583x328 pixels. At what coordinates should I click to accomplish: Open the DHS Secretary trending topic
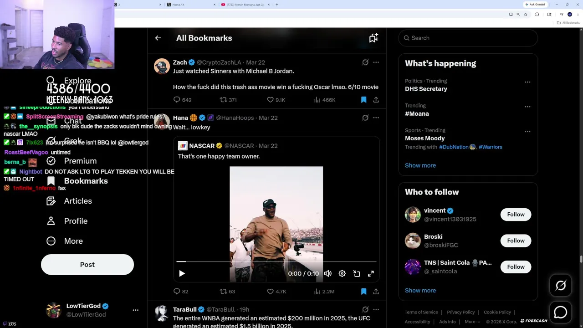point(426,89)
